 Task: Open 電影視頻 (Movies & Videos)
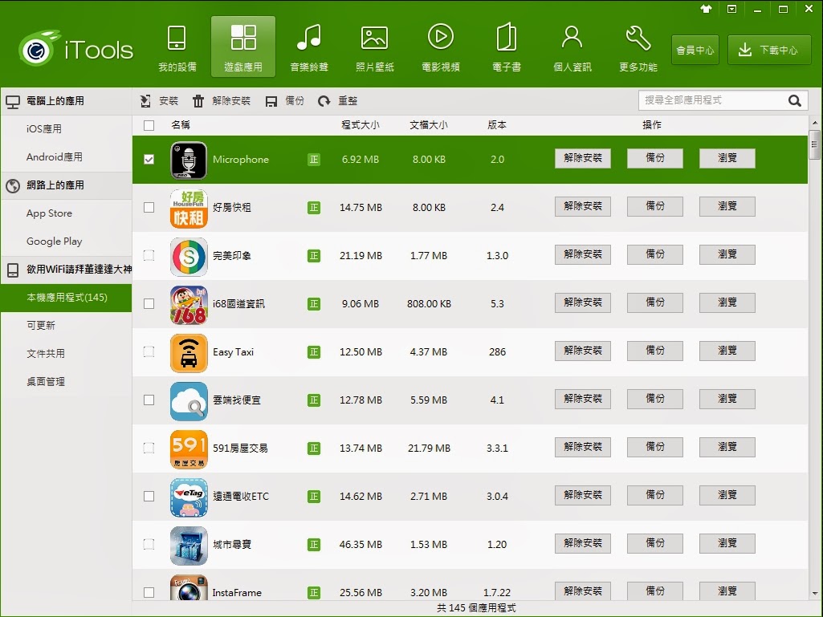440,46
